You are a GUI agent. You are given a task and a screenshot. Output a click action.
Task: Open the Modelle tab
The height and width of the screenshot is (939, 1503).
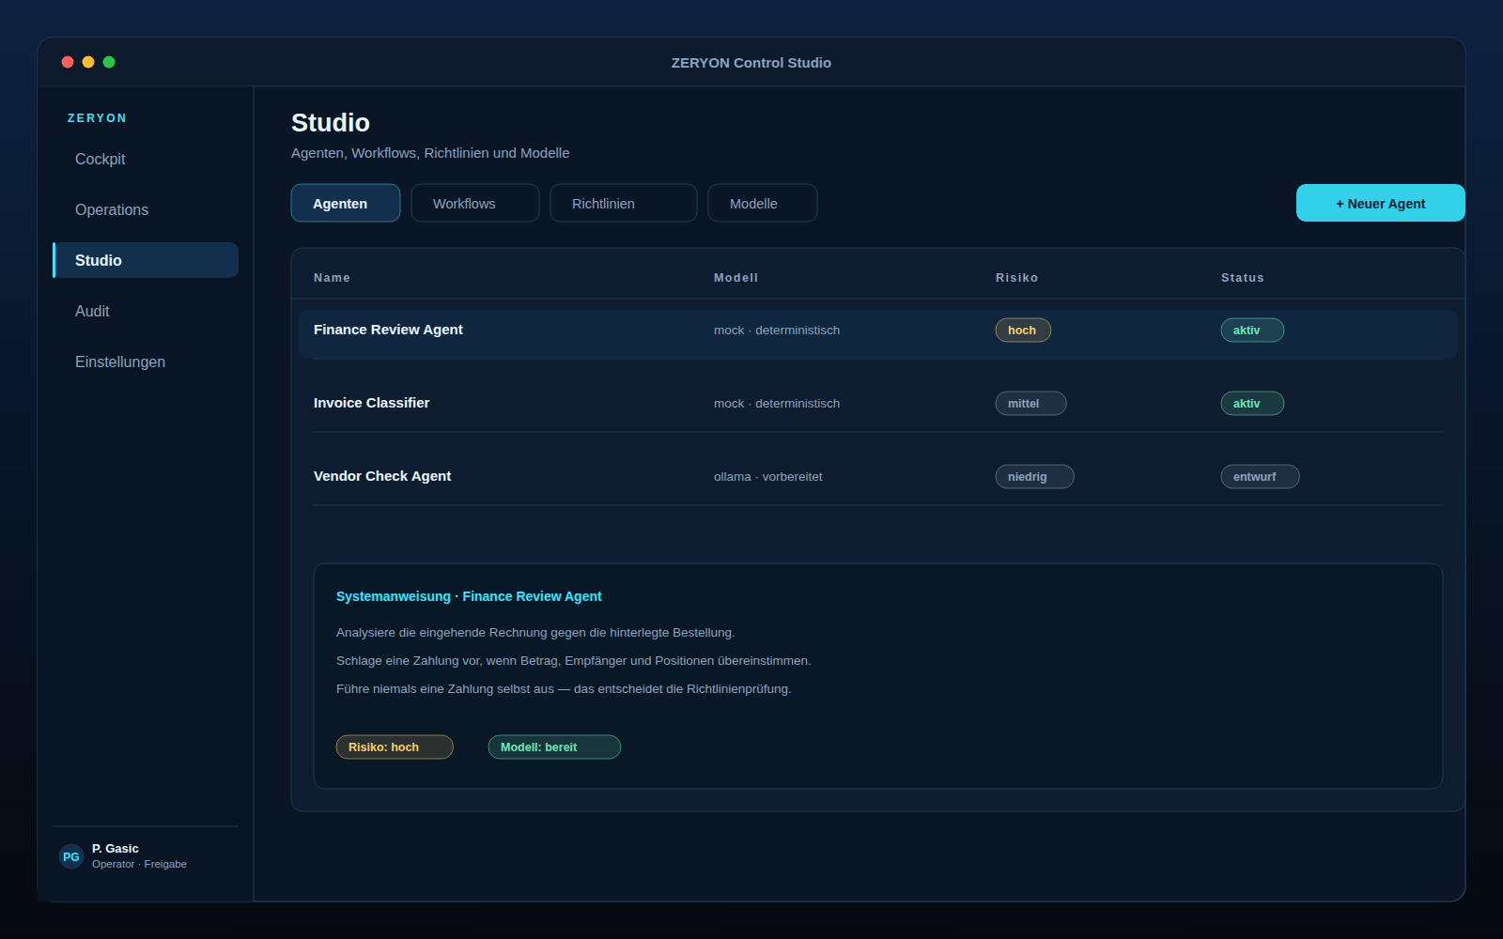[763, 203]
